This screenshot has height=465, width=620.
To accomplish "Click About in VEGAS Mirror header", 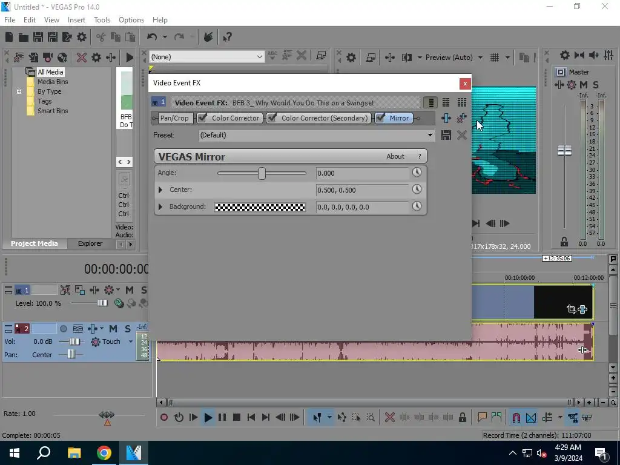I will [395, 156].
